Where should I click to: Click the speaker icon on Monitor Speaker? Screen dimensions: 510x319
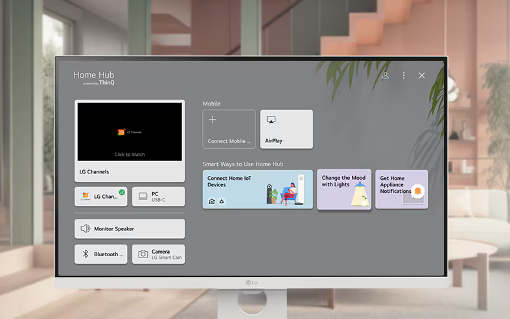(85, 229)
